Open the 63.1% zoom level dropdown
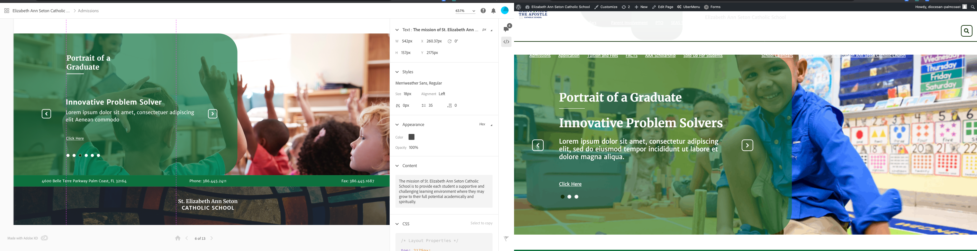 pyautogui.click(x=466, y=11)
